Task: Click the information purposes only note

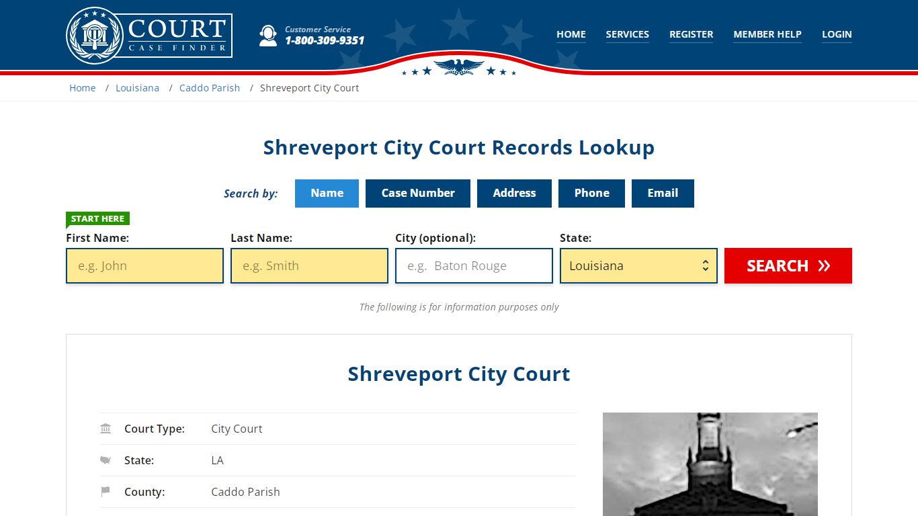Action: tap(459, 307)
